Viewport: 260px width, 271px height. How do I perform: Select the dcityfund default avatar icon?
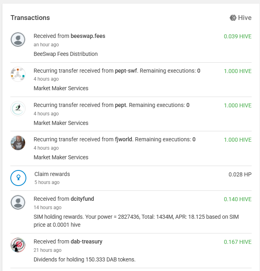tap(18, 202)
